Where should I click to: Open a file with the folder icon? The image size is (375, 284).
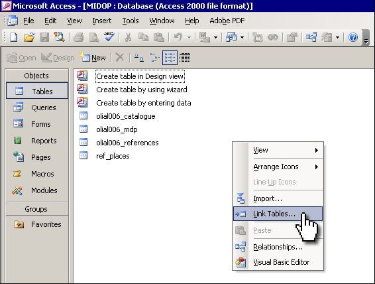coord(29,37)
